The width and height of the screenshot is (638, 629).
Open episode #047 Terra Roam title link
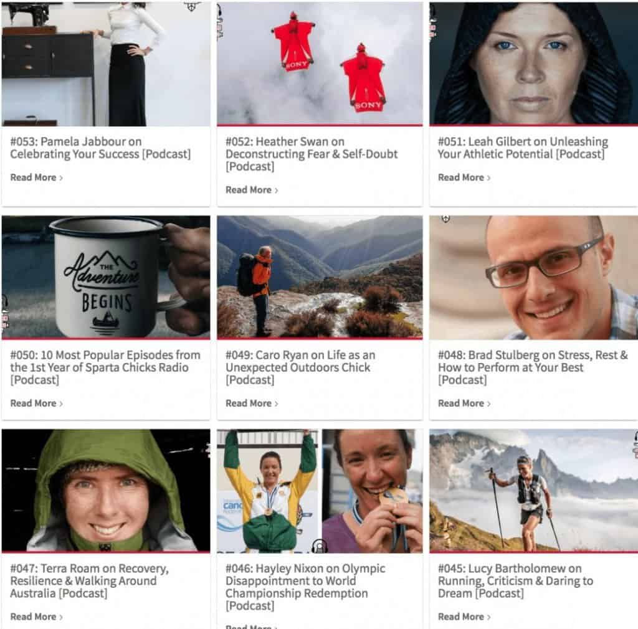click(x=89, y=581)
